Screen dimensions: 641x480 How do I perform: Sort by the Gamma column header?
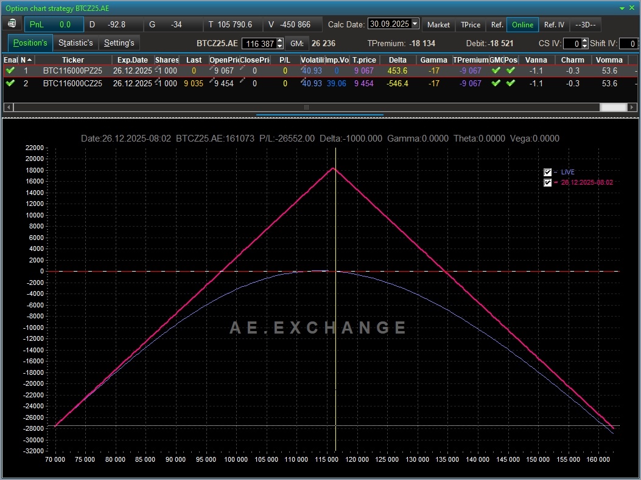point(434,60)
